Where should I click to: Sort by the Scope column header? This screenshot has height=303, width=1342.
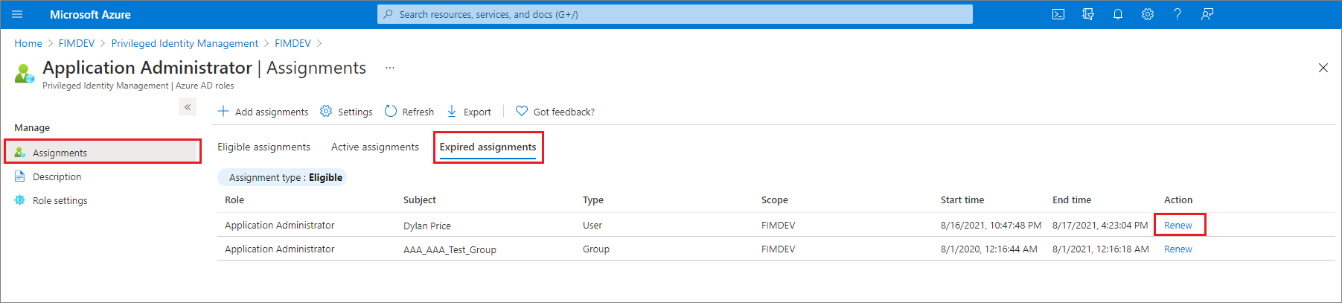pyautogui.click(x=775, y=200)
